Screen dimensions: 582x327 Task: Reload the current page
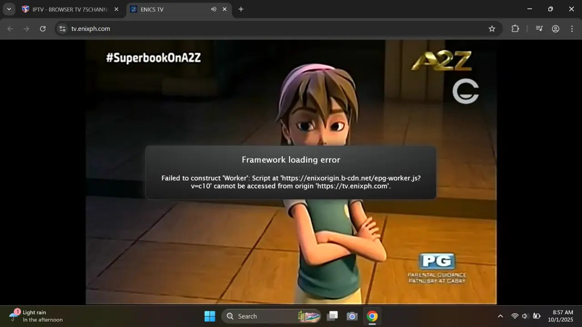(x=43, y=29)
